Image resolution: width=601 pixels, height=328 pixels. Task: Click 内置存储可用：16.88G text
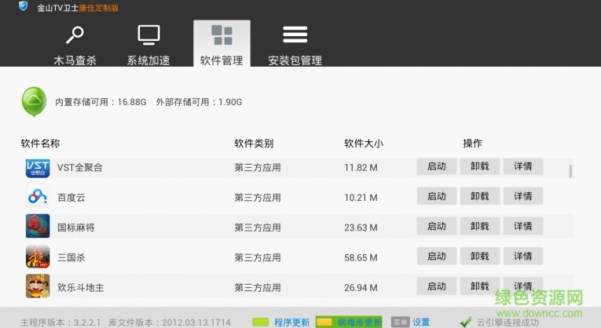101,102
